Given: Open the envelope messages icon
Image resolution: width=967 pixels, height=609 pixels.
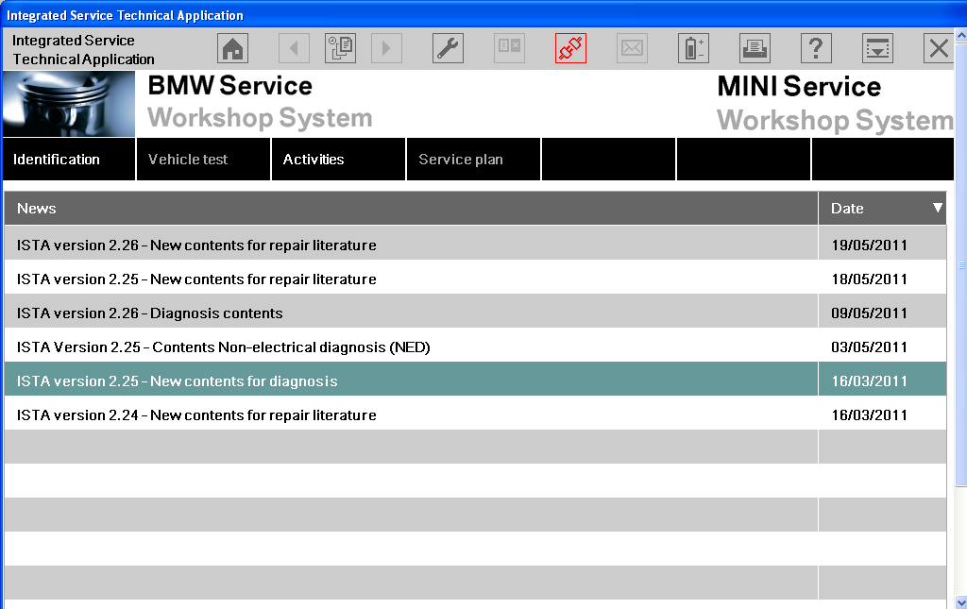Looking at the screenshot, I should coord(632,48).
